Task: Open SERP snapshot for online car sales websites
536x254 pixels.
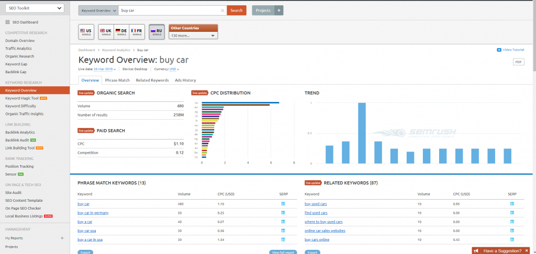Action: (x=512, y=230)
